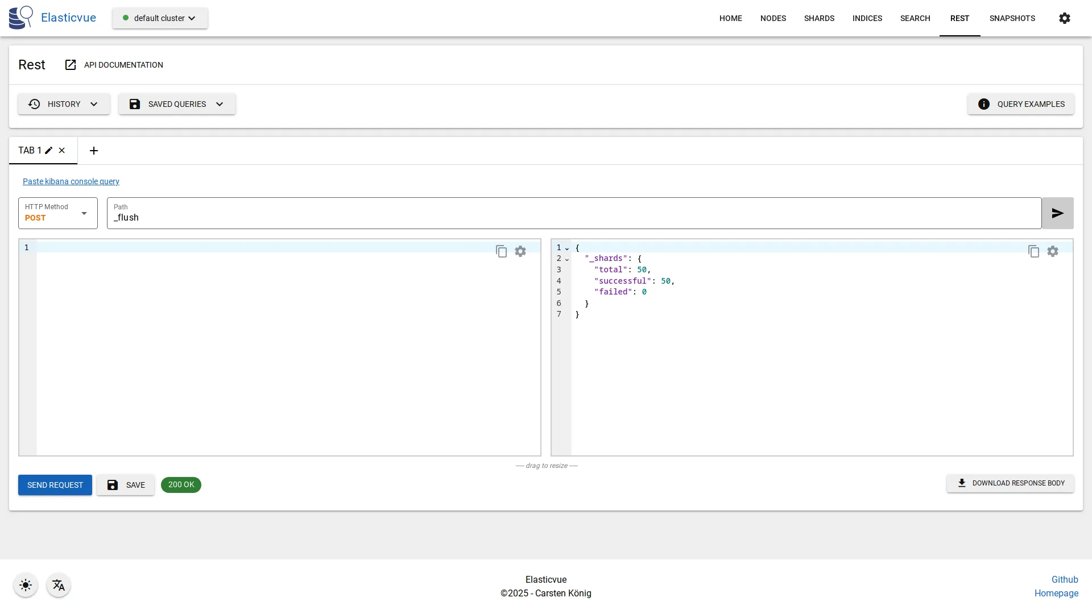This screenshot has height=614, width=1092.
Task: Open the default cluster selector
Action: (160, 18)
